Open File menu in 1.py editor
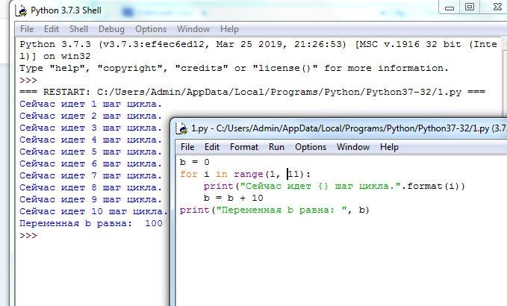The image size is (507, 306). click(187, 147)
